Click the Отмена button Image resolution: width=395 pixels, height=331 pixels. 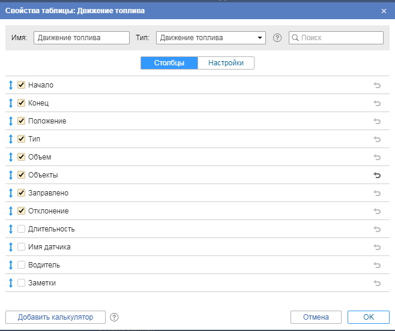click(x=316, y=317)
